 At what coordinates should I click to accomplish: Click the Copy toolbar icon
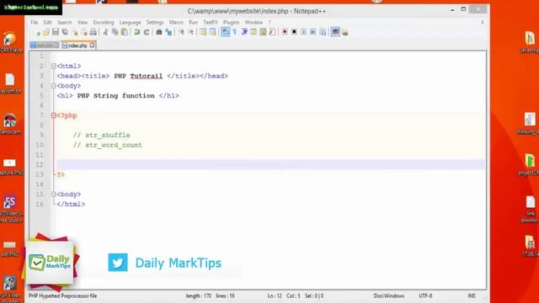click(115, 32)
